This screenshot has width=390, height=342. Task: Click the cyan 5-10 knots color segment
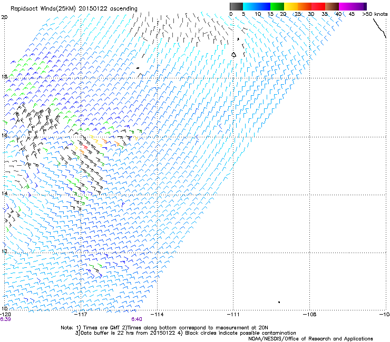pyautogui.click(x=250, y=6)
